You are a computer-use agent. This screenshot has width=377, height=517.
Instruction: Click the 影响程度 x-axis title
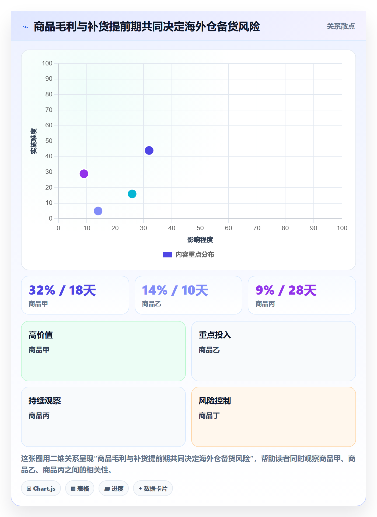click(200, 240)
